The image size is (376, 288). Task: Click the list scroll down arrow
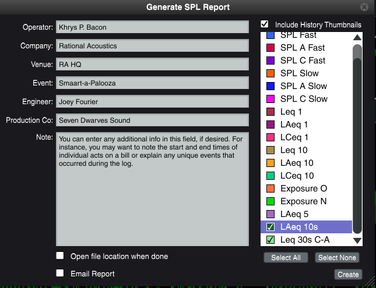point(357,241)
